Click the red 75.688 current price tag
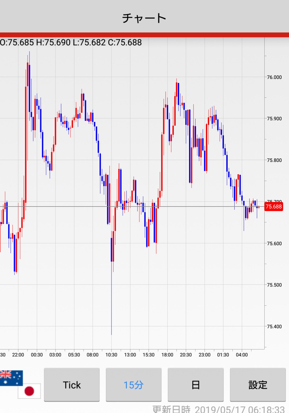 pos(273,206)
